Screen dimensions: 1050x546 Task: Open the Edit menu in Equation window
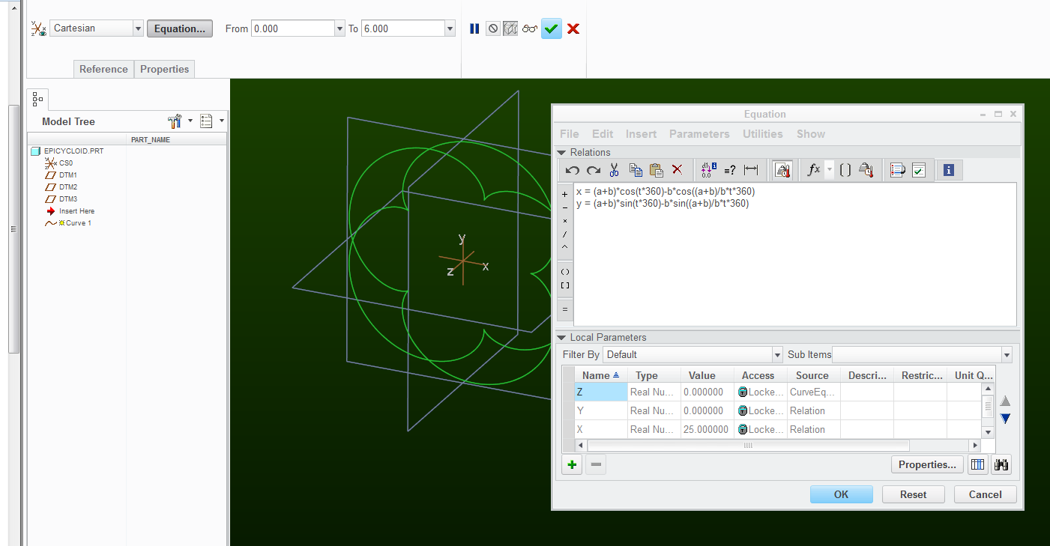[x=603, y=134]
